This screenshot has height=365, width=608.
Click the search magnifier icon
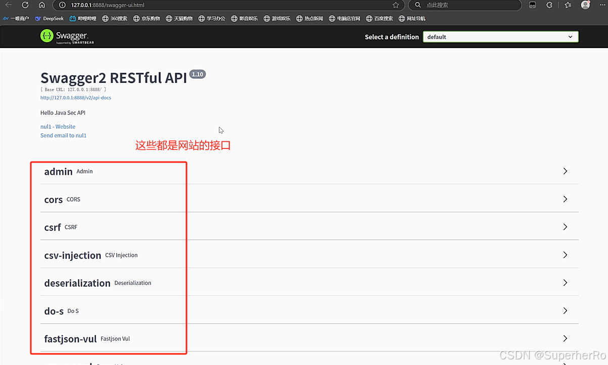pyautogui.click(x=418, y=5)
